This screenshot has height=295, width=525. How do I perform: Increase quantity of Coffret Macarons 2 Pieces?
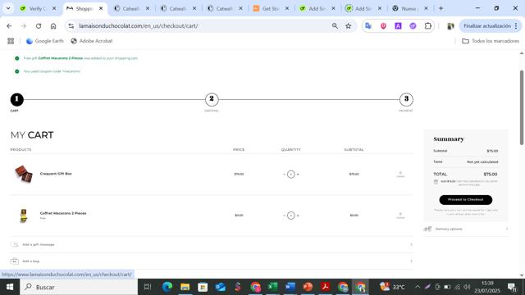(298, 216)
